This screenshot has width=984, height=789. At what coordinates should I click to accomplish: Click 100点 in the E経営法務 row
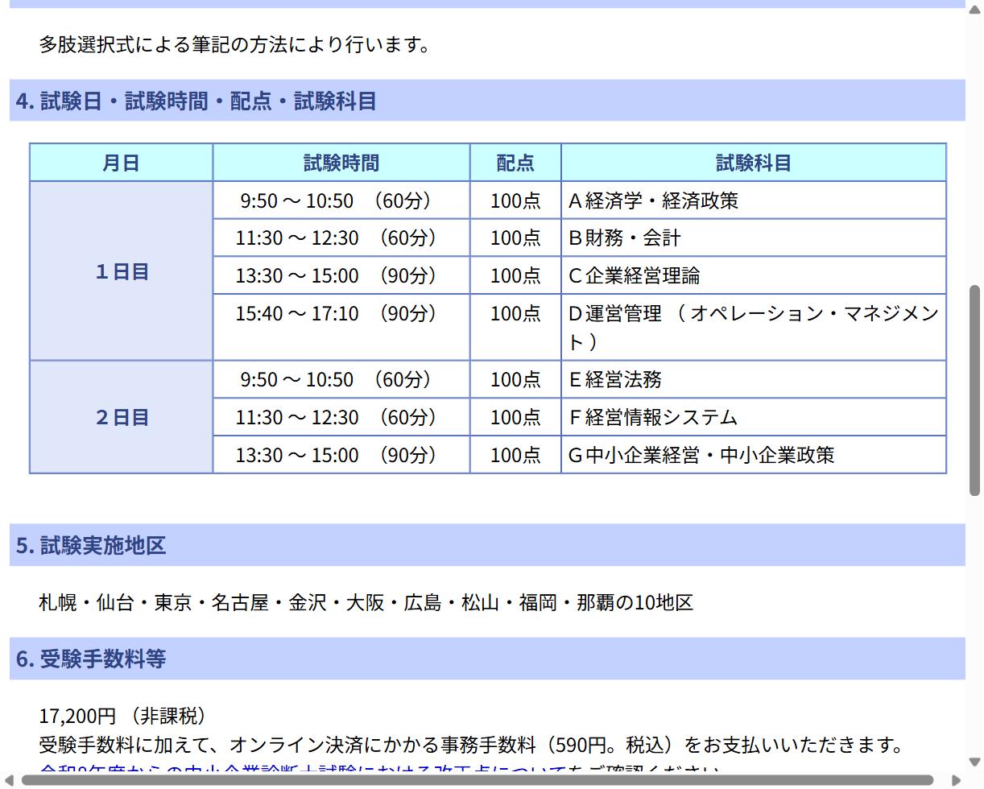pyautogui.click(x=515, y=379)
